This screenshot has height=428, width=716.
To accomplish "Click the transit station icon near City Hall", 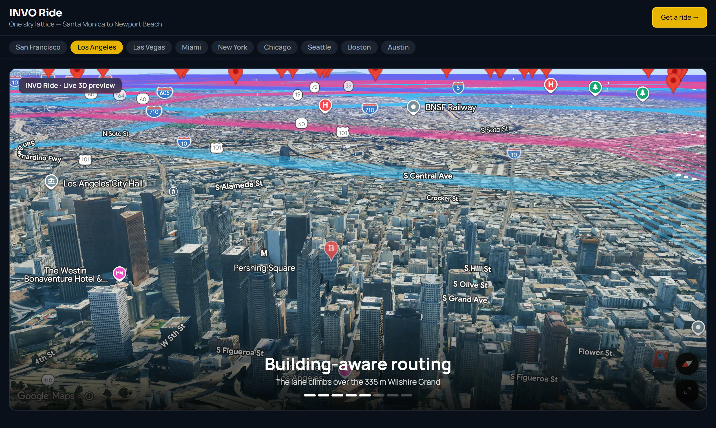I will 173,191.
